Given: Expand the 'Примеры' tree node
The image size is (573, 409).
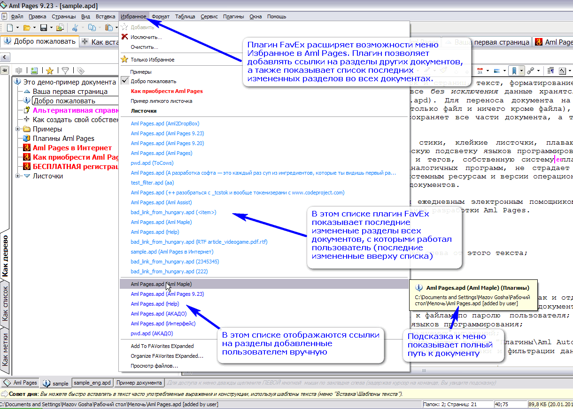Looking at the screenshot, I should [18, 129].
